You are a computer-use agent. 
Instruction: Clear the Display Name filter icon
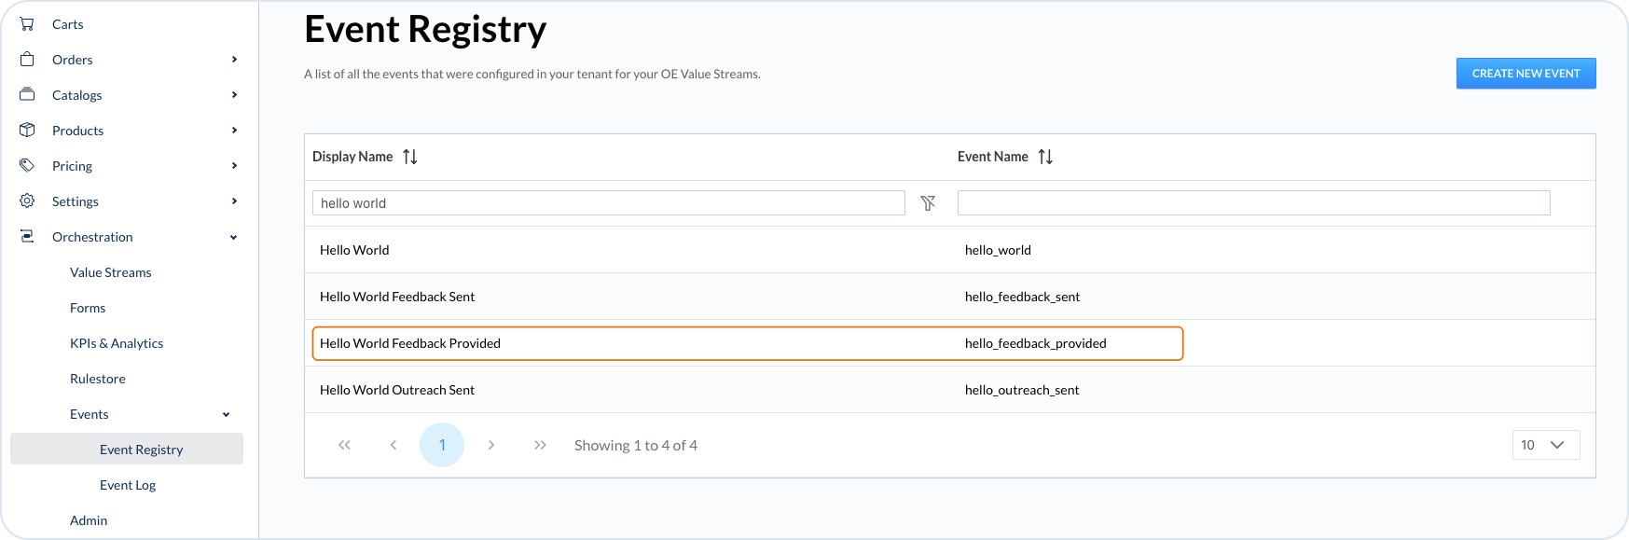coord(928,203)
